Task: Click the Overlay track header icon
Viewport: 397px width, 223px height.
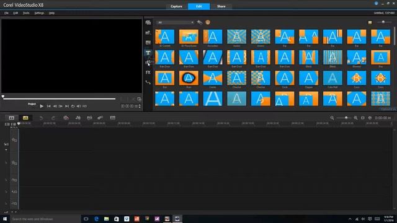Action: (14, 163)
